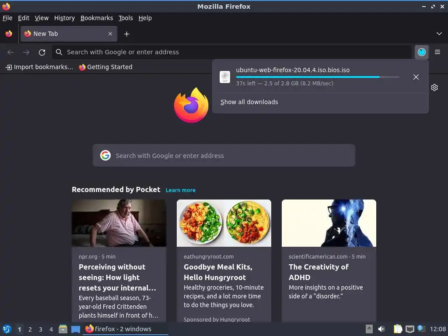
Task: Close the New Tab tab
Action: click(110, 34)
